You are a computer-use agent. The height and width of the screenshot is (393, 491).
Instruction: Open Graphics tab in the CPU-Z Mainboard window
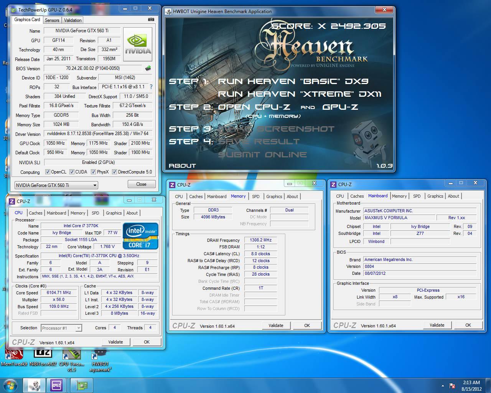point(435,196)
